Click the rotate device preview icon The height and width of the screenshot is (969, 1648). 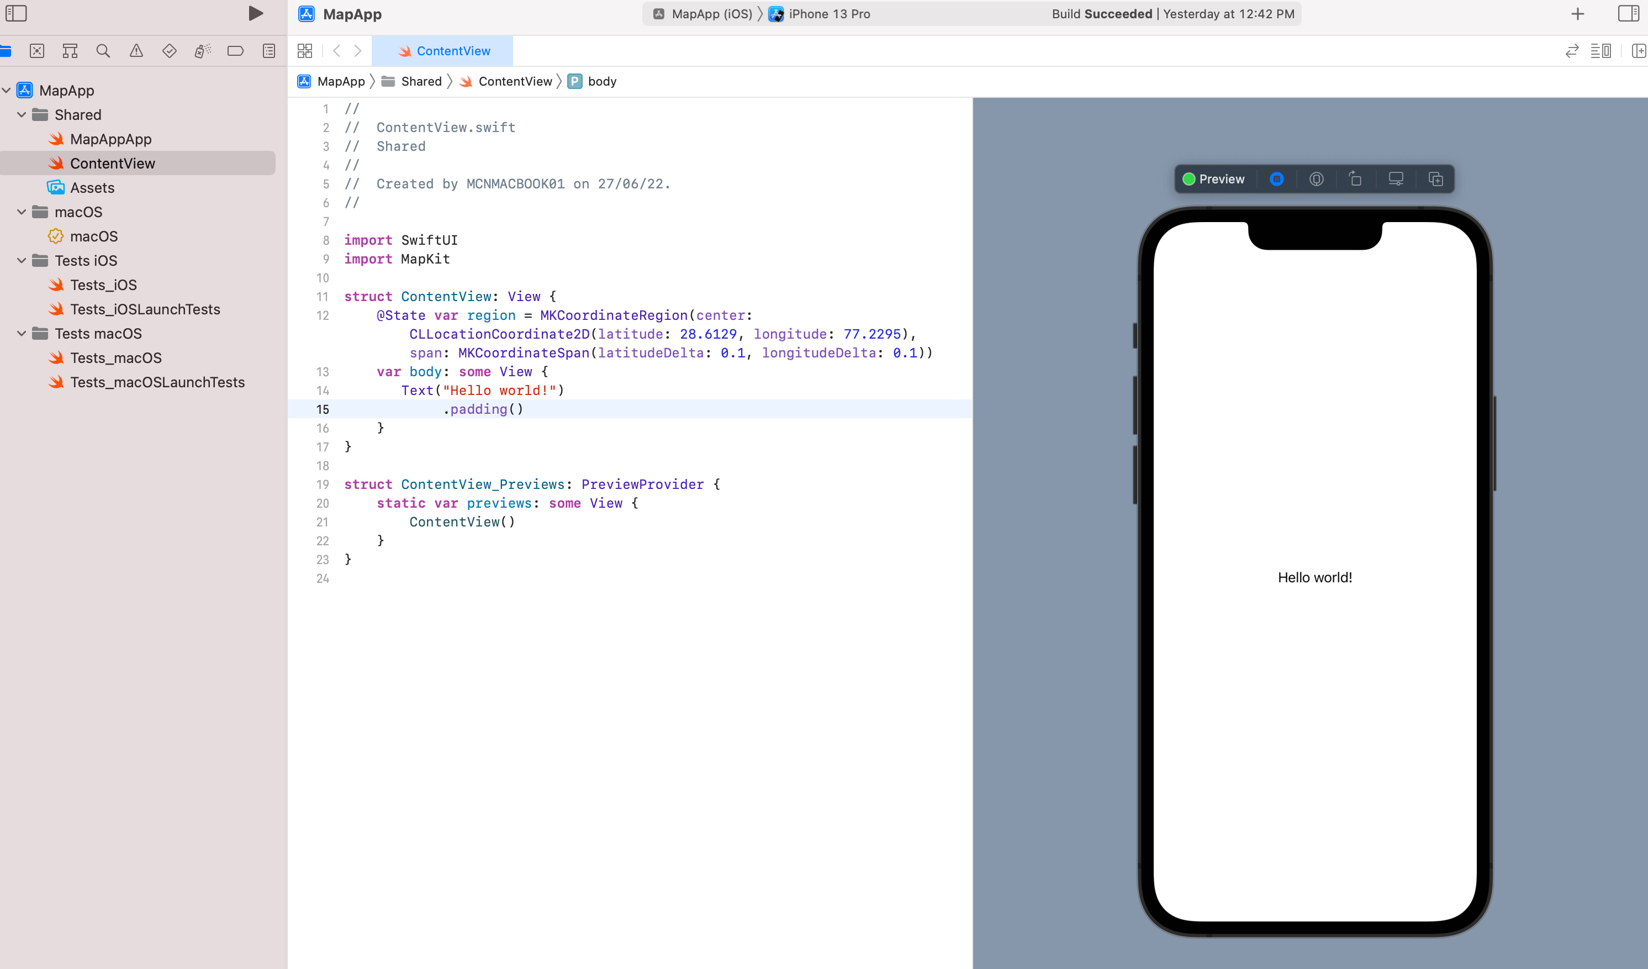tap(1356, 180)
